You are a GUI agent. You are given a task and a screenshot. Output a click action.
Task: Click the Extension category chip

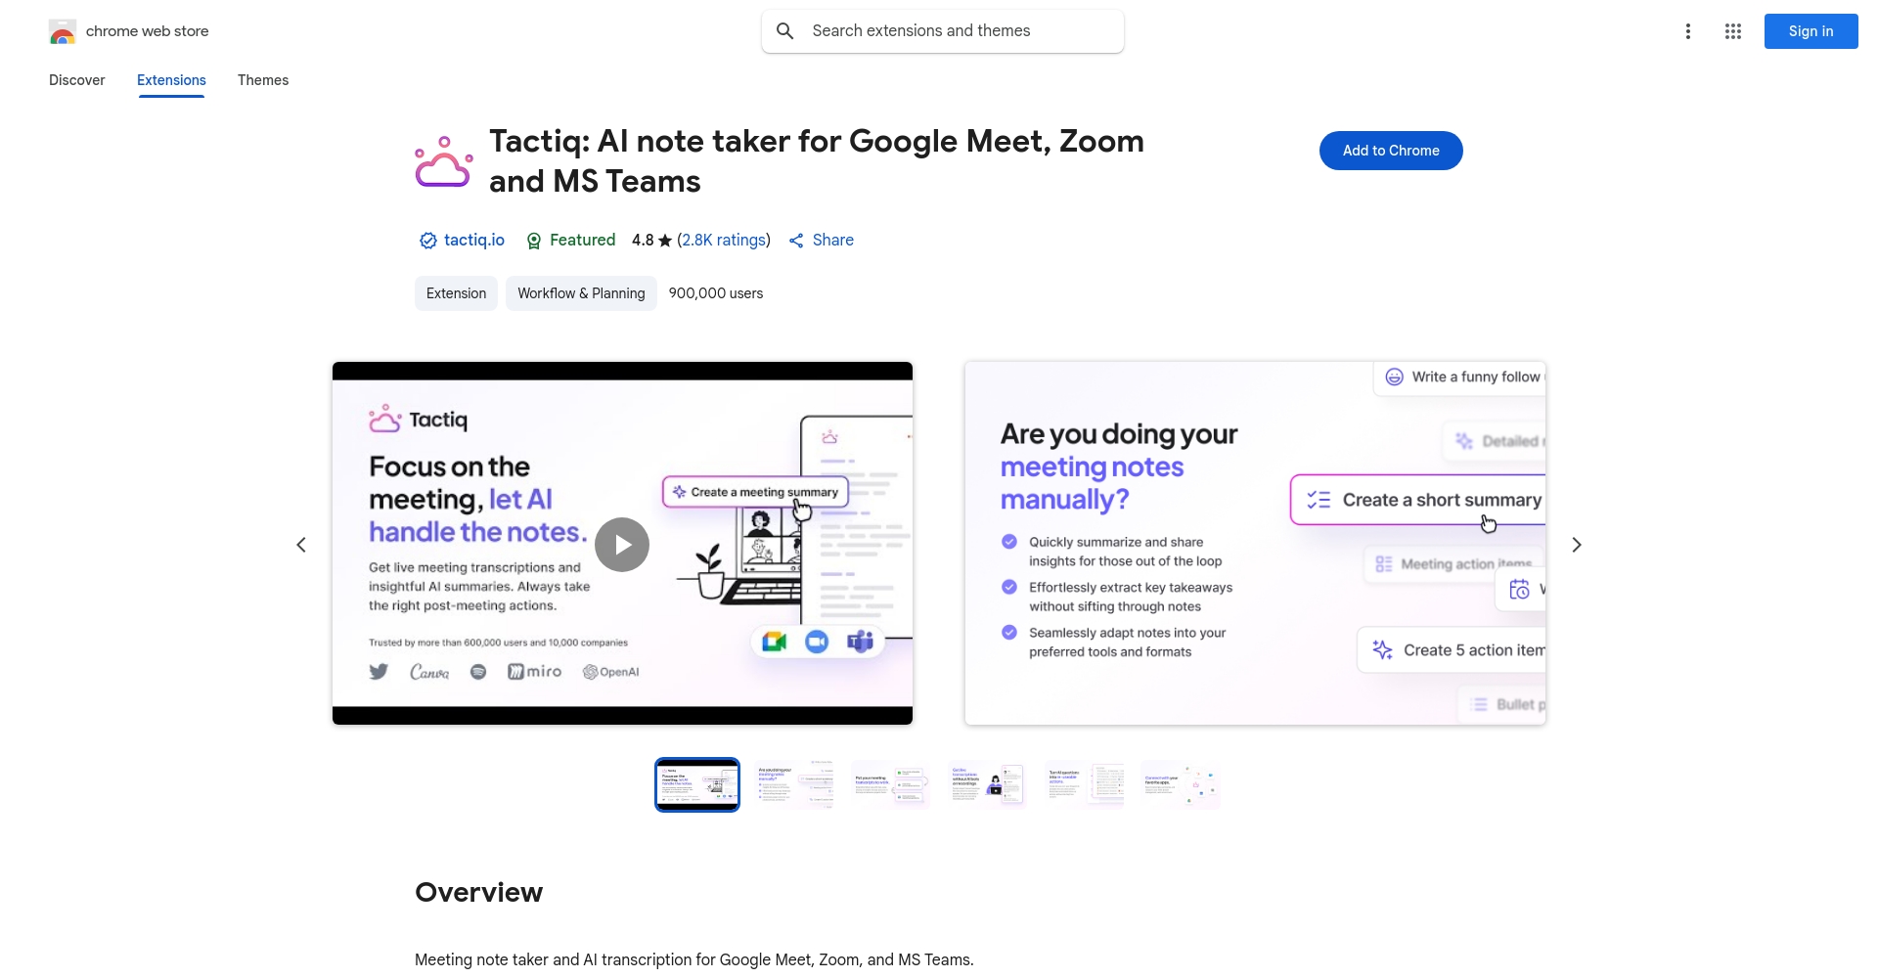pyautogui.click(x=456, y=293)
